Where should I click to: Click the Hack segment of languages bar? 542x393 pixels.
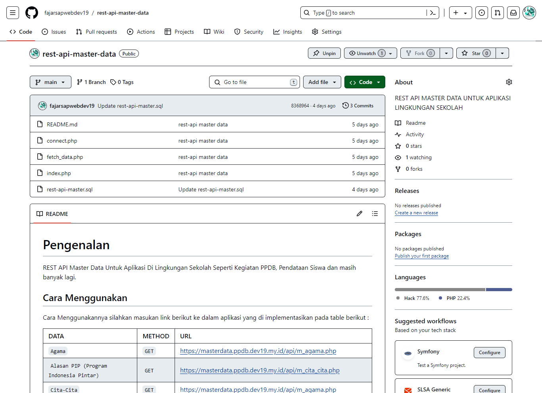point(440,290)
